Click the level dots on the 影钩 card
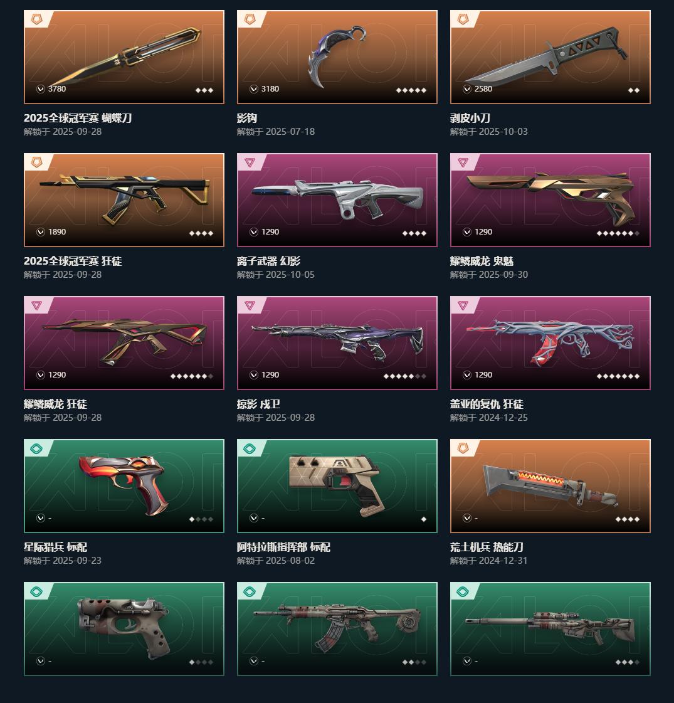Viewport: 674px width, 703px height. (411, 90)
